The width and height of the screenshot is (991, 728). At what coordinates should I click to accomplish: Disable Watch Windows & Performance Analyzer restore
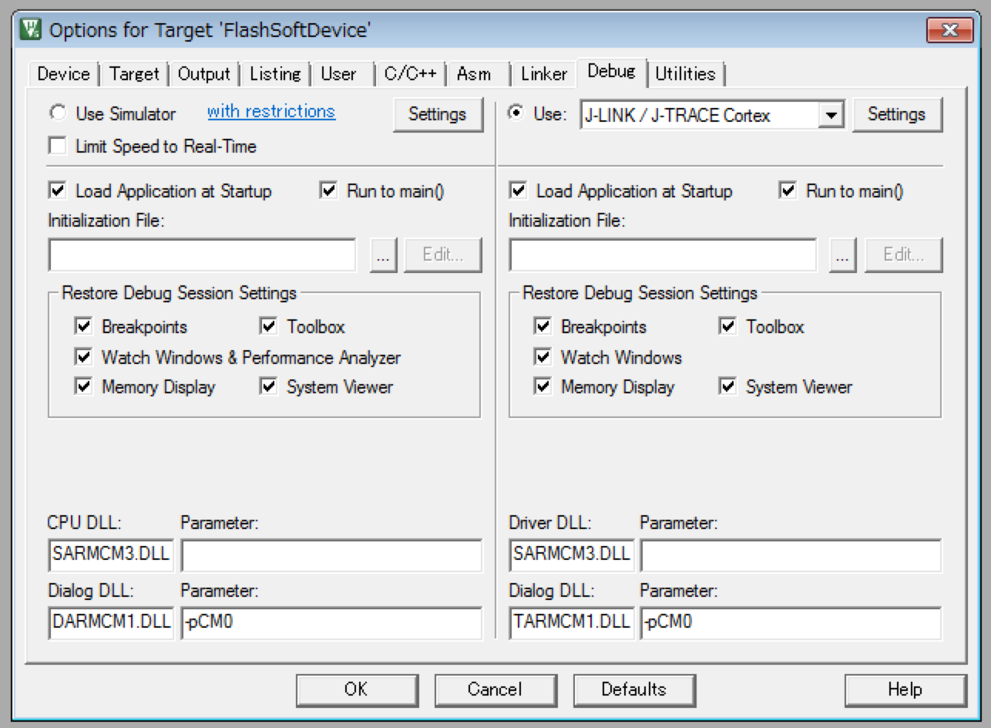[x=83, y=357]
